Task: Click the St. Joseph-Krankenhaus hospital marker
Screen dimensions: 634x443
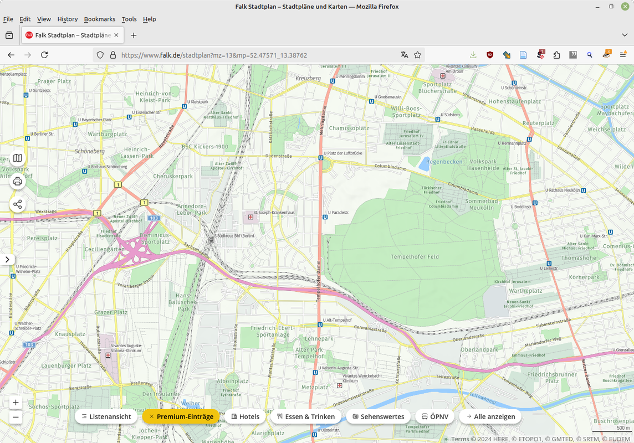Action: pyautogui.click(x=250, y=217)
